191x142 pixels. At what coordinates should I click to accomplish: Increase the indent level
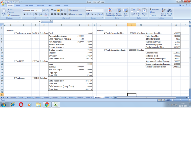click(x=65, y=14)
